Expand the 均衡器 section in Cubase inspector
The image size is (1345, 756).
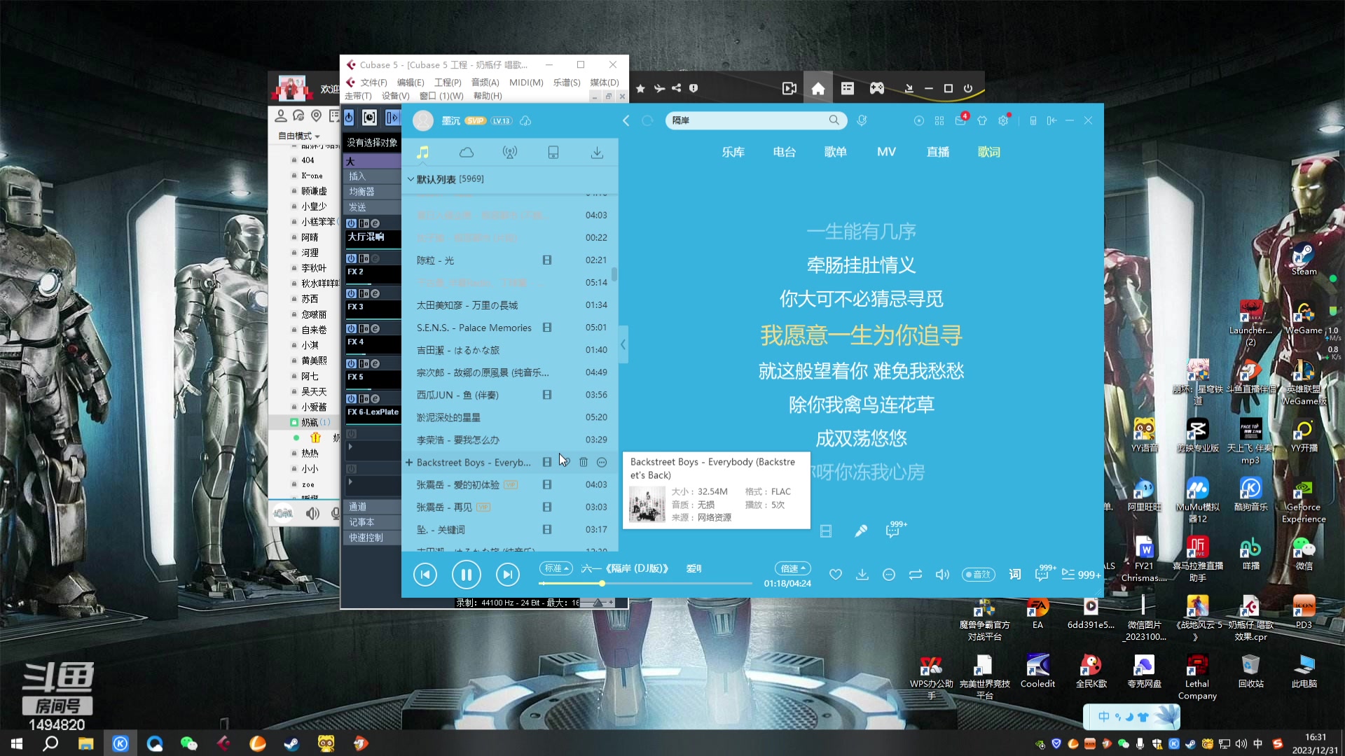tap(372, 192)
